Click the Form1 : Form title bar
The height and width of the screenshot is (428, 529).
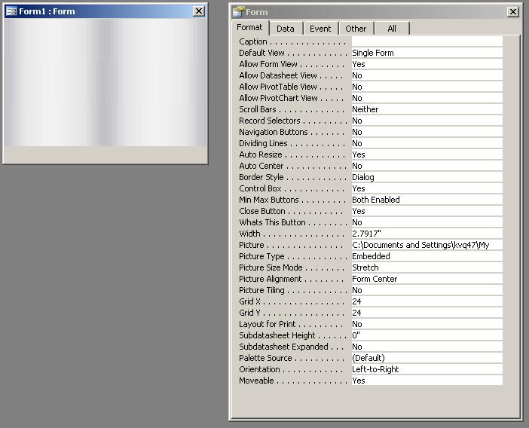105,11
